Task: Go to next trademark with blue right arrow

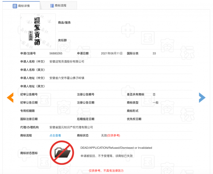Action: [202, 97]
